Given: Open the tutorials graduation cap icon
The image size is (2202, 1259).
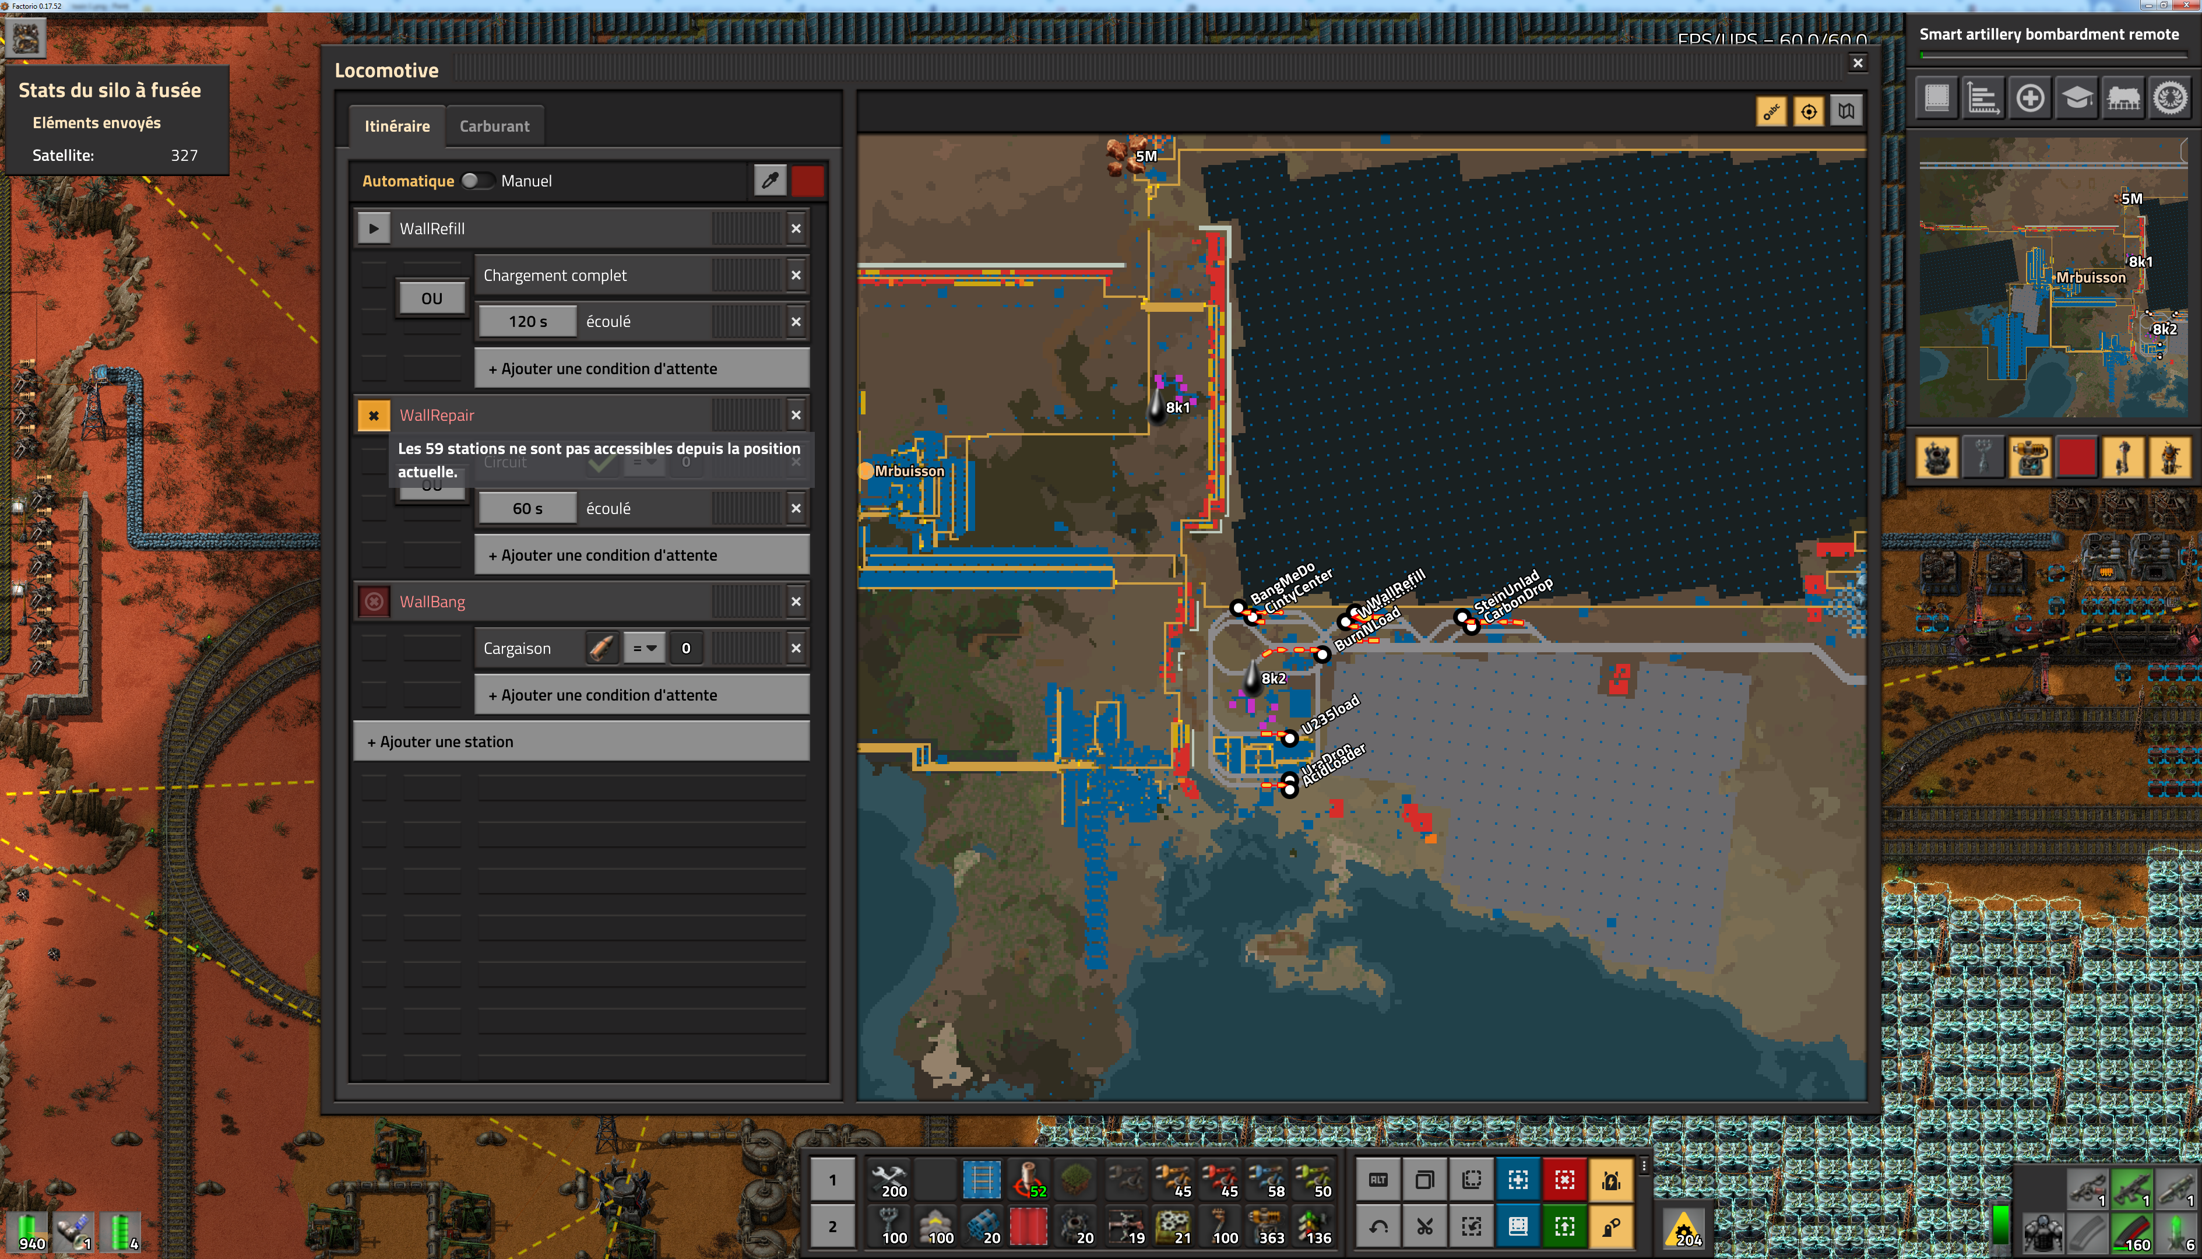Looking at the screenshot, I should pos(2077,98).
